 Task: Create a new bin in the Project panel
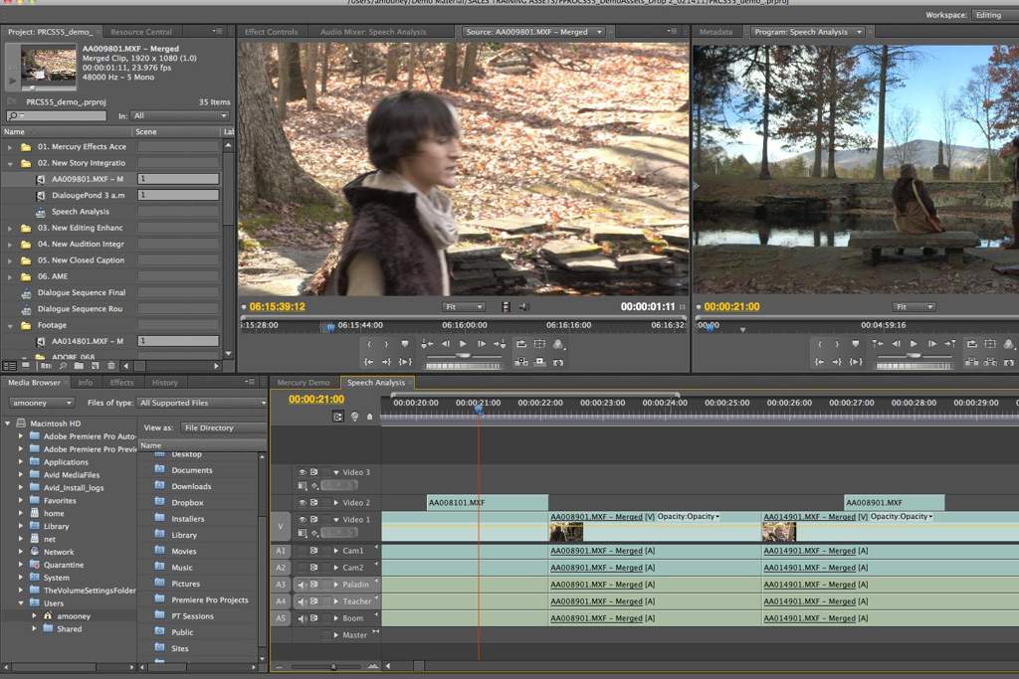(79, 366)
